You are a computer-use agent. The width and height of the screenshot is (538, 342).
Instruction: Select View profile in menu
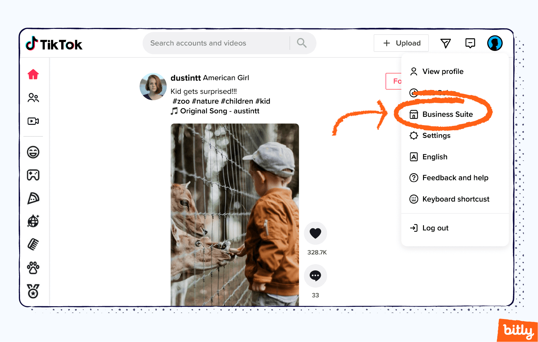point(455,71)
